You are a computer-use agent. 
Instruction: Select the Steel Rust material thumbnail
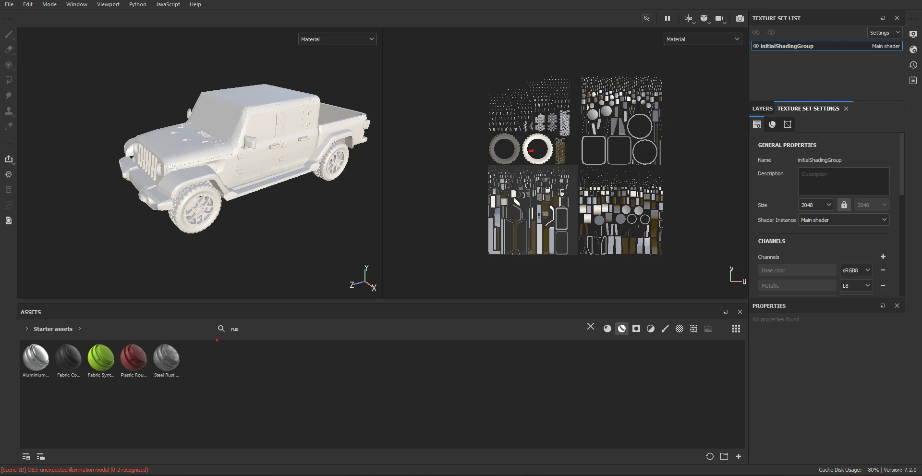point(166,358)
